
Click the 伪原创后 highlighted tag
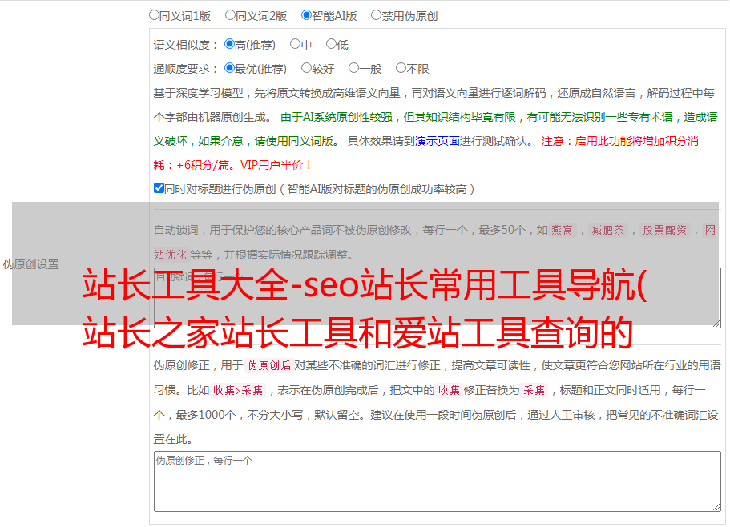pyautogui.click(x=269, y=365)
